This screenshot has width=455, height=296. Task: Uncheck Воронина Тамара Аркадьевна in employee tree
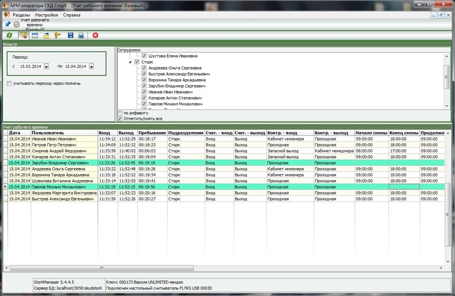click(x=144, y=80)
